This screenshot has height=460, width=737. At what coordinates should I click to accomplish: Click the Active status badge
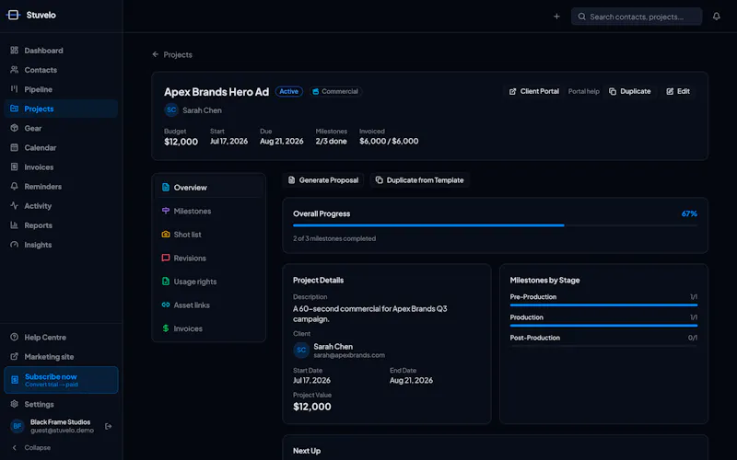(288, 91)
